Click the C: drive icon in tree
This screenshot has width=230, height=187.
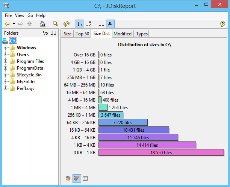pos(5,41)
